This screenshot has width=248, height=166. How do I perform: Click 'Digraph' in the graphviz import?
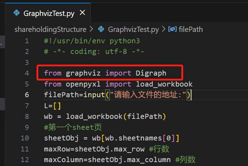point(151,73)
